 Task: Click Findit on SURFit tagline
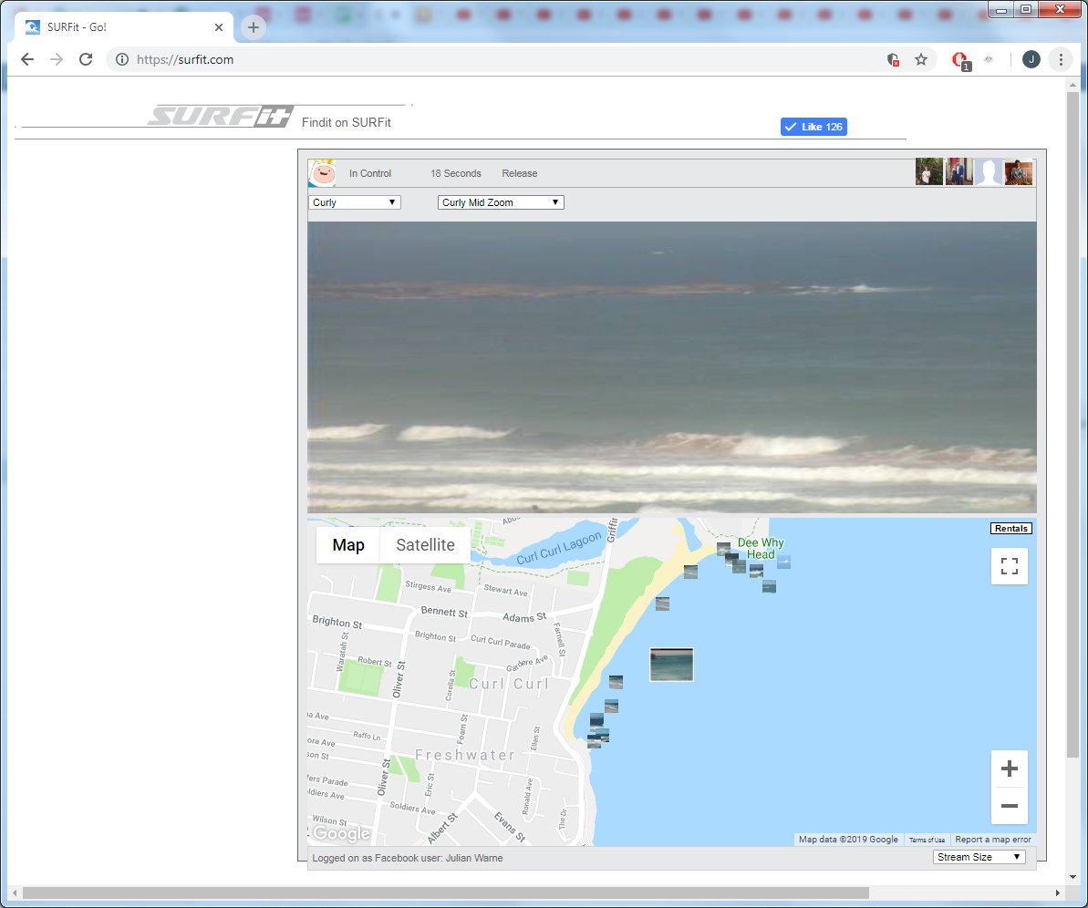point(347,123)
